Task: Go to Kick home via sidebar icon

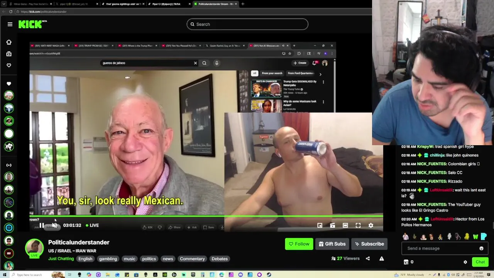Action: pos(9,42)
